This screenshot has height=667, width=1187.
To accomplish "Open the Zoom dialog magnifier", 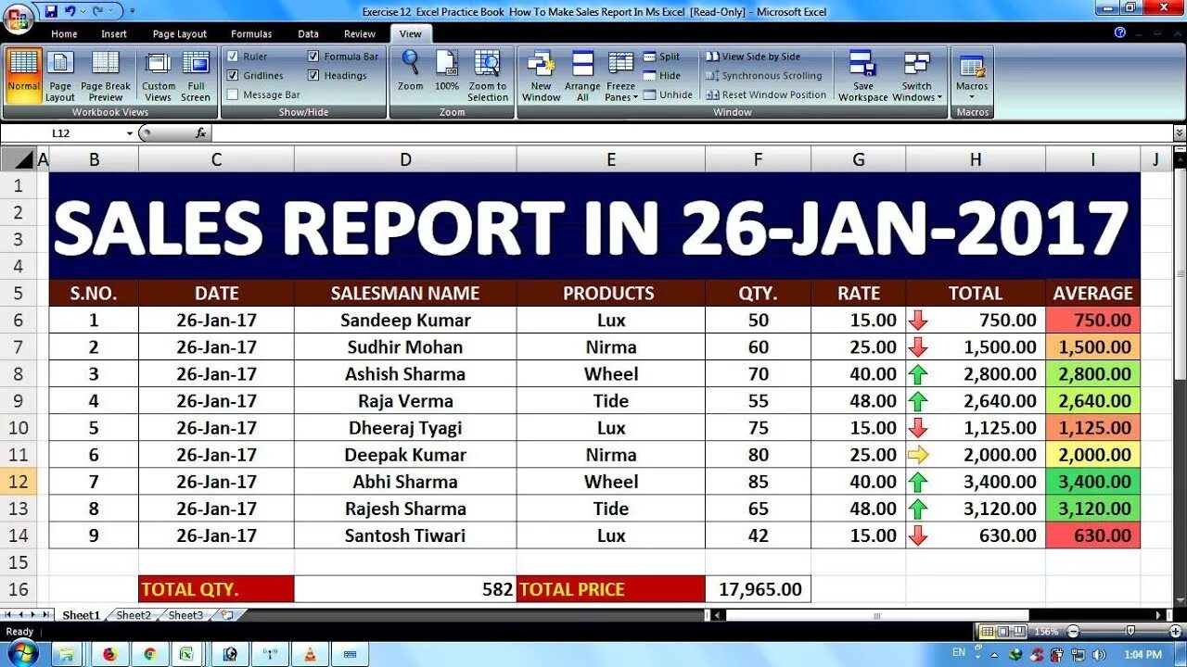I will point(410,70).
